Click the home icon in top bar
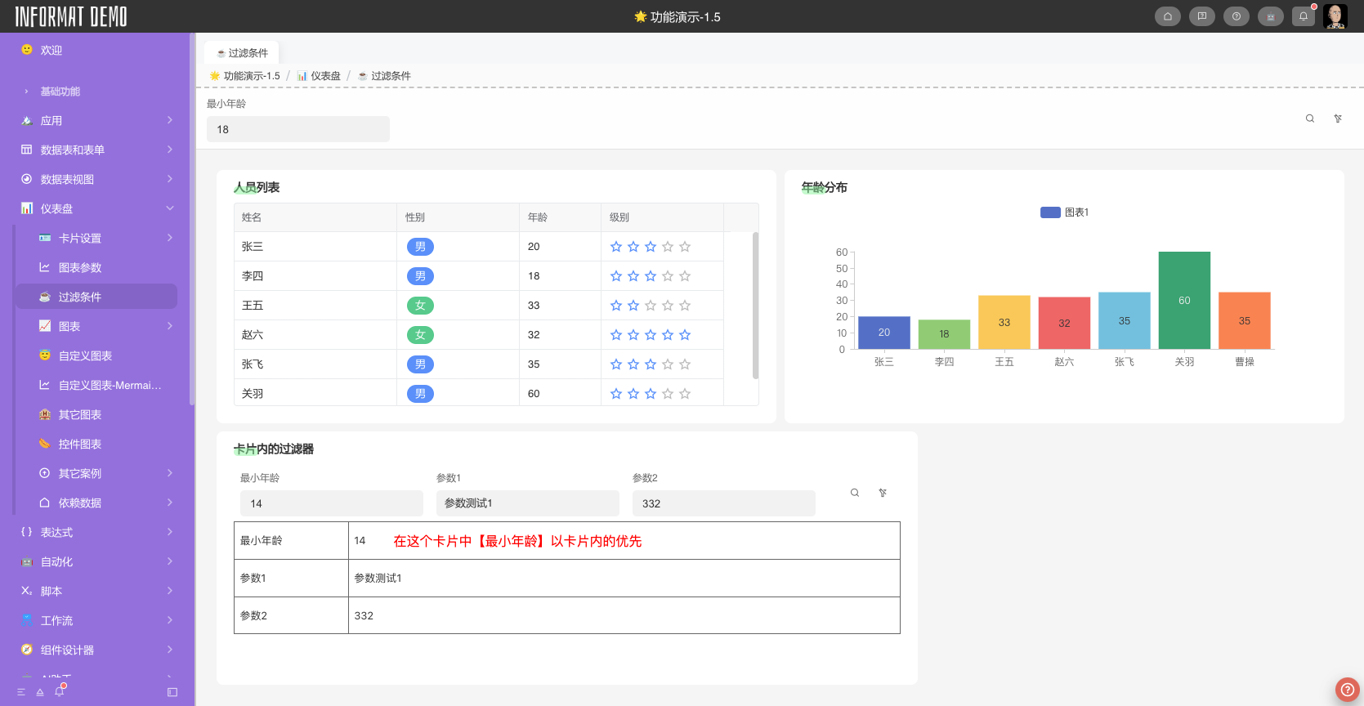 (1167, 16)
